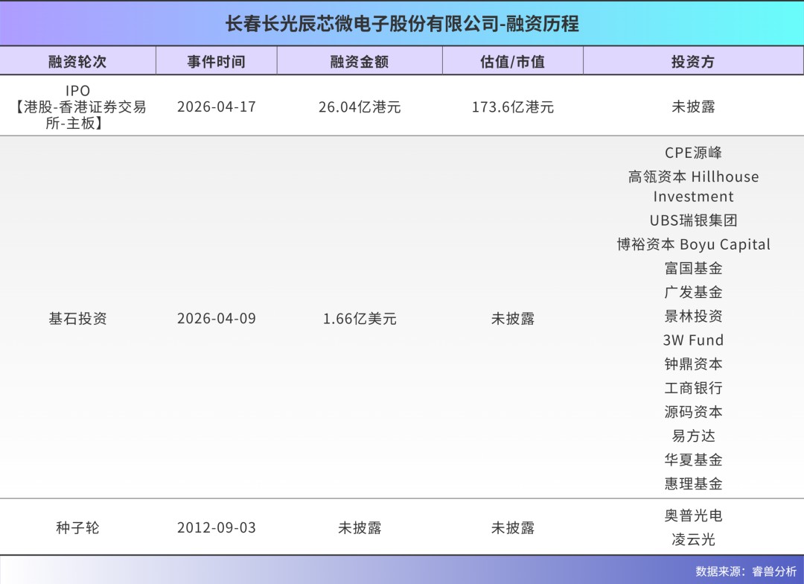
Task: Click the 凌云光 investor name
Action: coord(693,539)
